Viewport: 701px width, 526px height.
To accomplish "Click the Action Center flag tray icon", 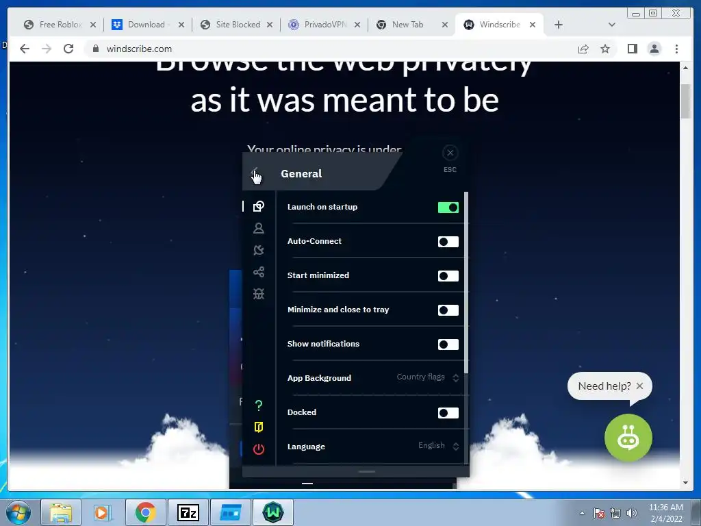I will (x=599, y=513).
